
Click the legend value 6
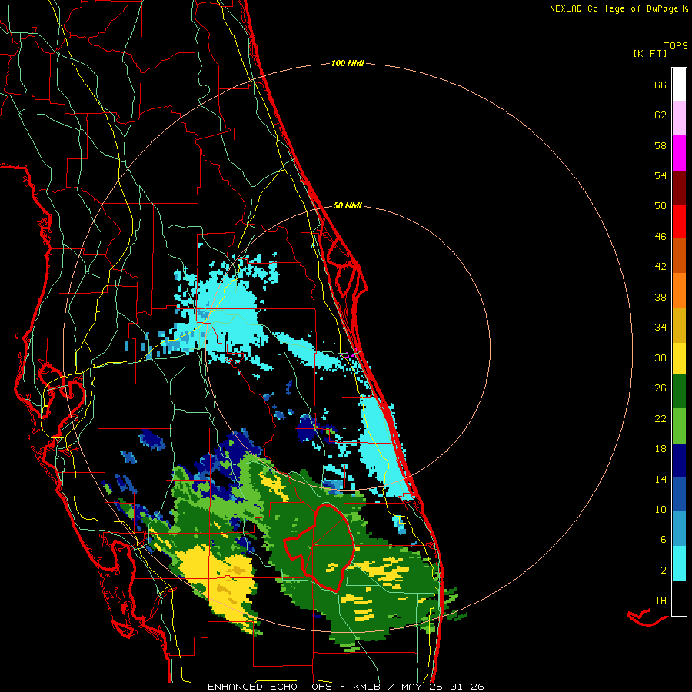pyautogui.click(x=664, y=540)
